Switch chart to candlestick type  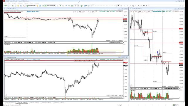pos(60,6)
